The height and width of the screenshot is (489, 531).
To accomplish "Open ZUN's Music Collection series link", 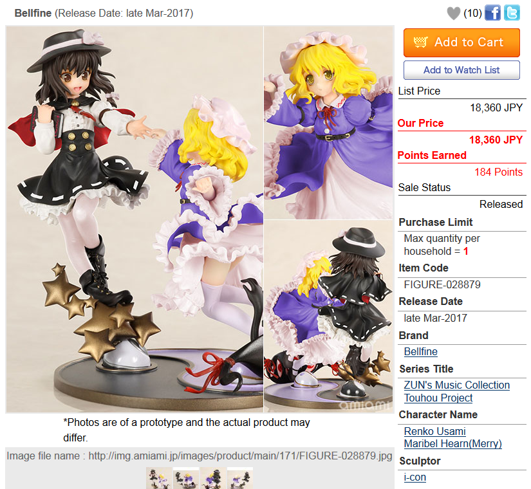I will tap(456, 385).
